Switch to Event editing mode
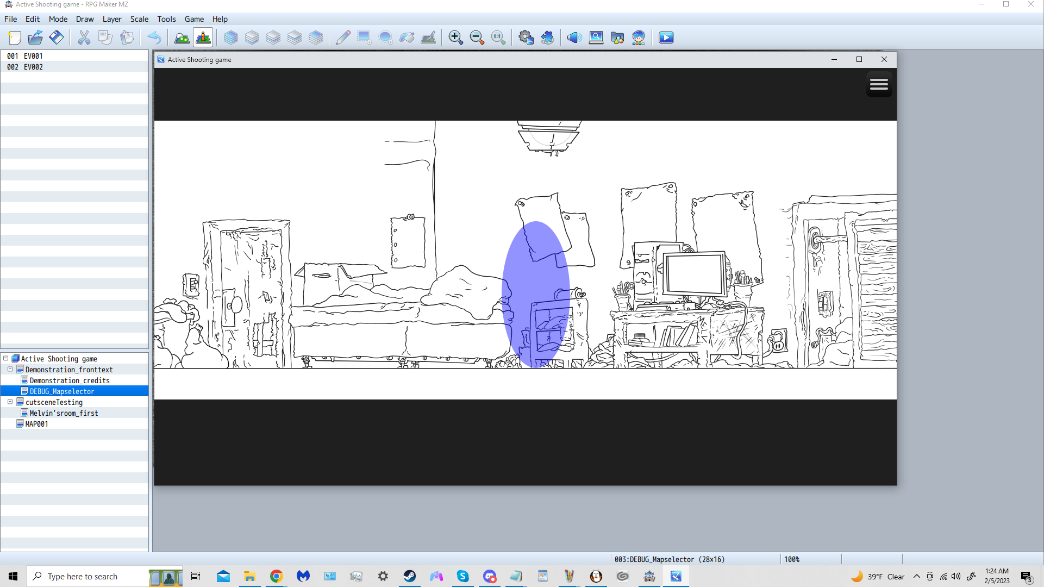The height and width of the screenshot is (587, 1044). tap(203, 38)
